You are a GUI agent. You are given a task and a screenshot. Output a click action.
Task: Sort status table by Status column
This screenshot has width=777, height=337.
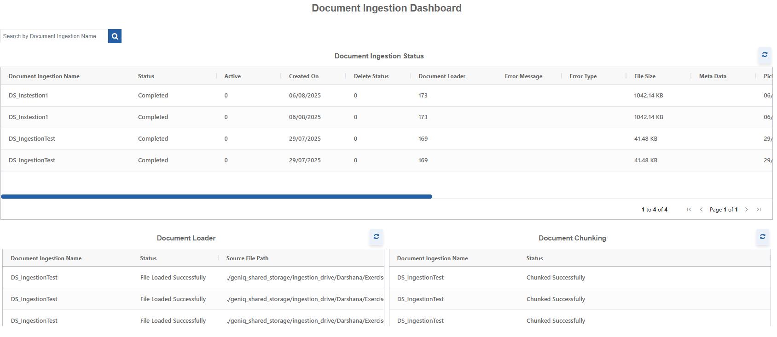click(146, 76)
